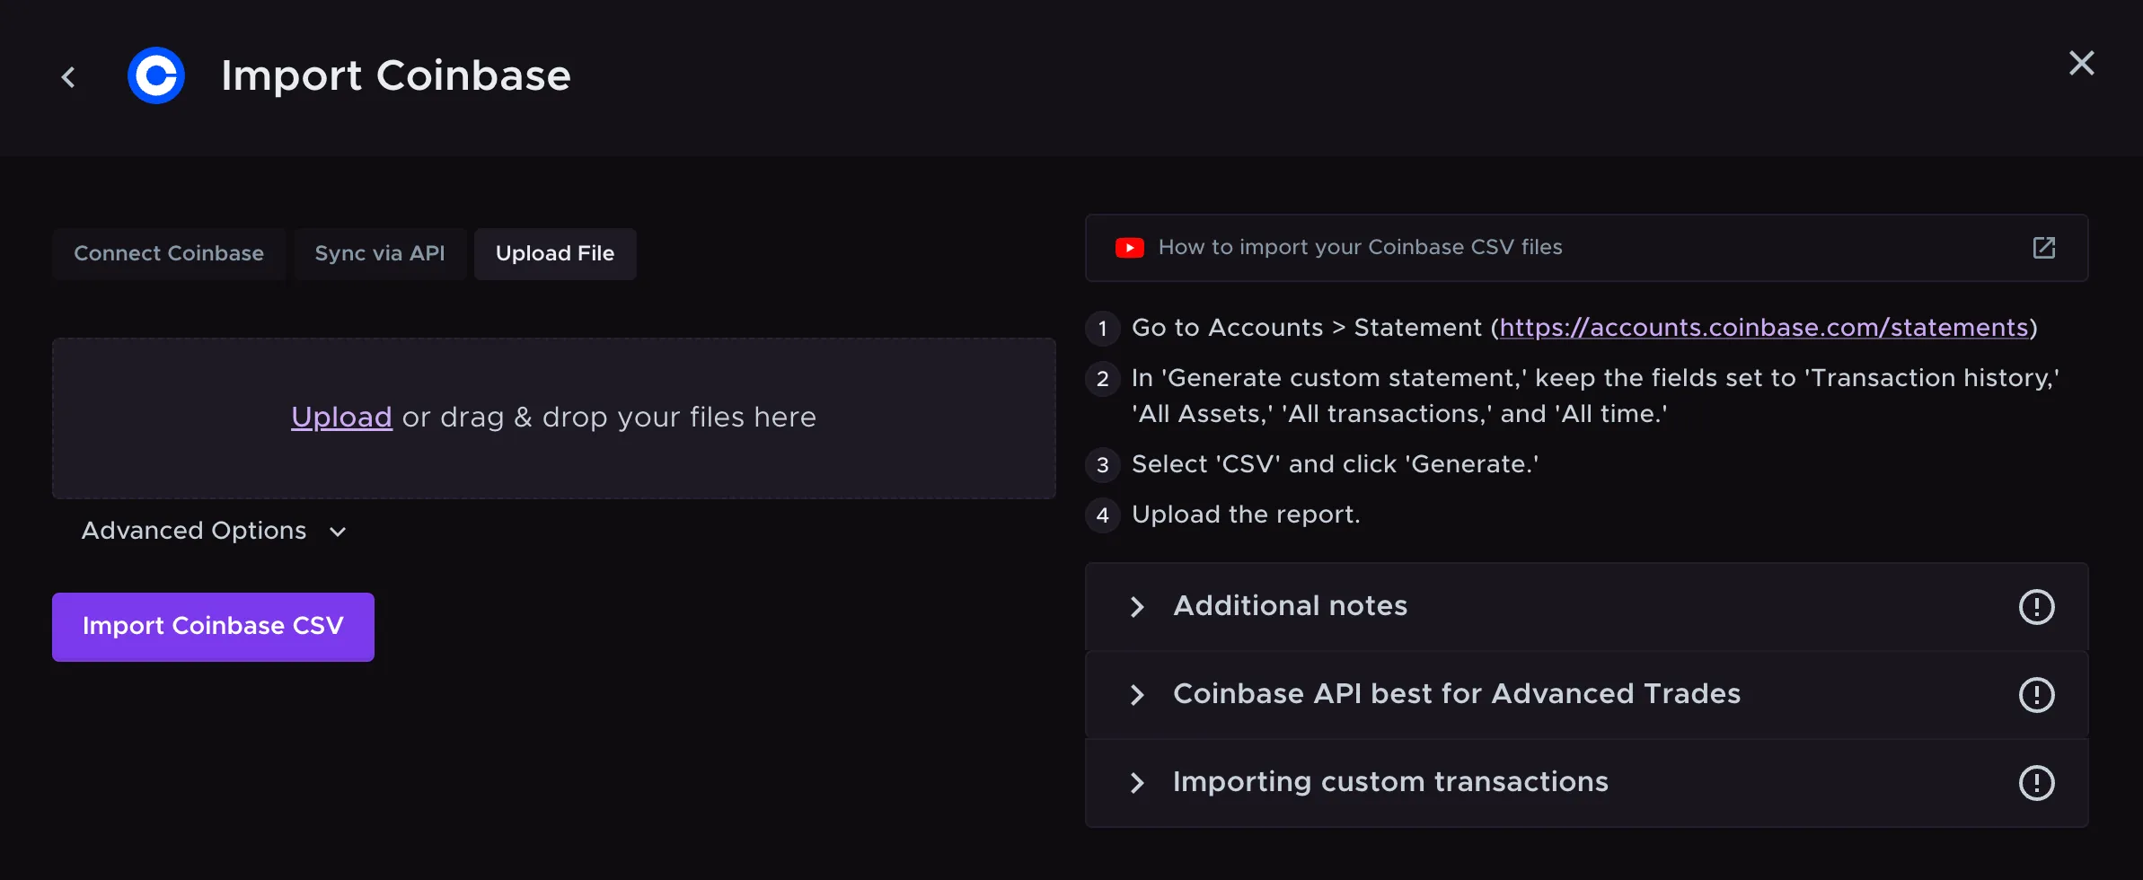
Task: Click the Coinbase logo icon
Action: 156,75
